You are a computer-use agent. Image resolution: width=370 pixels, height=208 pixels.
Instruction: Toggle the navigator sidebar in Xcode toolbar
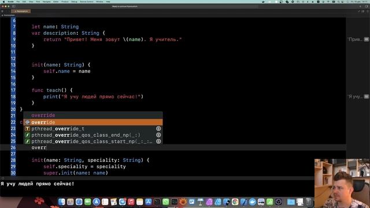pos(14,6)
